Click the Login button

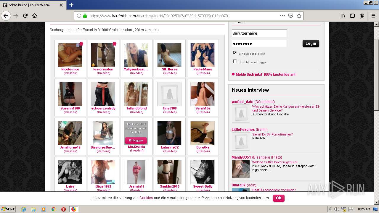[311, 43]
